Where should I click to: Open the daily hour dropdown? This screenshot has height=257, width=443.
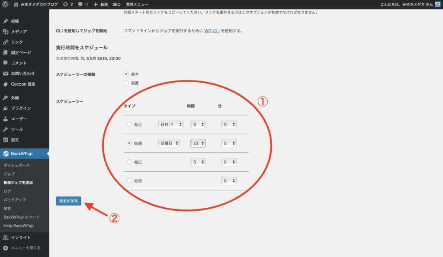(198, 162)
